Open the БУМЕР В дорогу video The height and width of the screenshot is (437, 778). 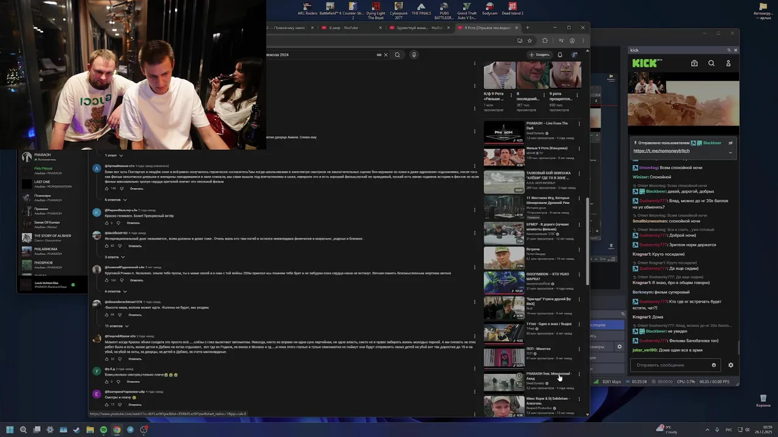[x=504, y=232]
